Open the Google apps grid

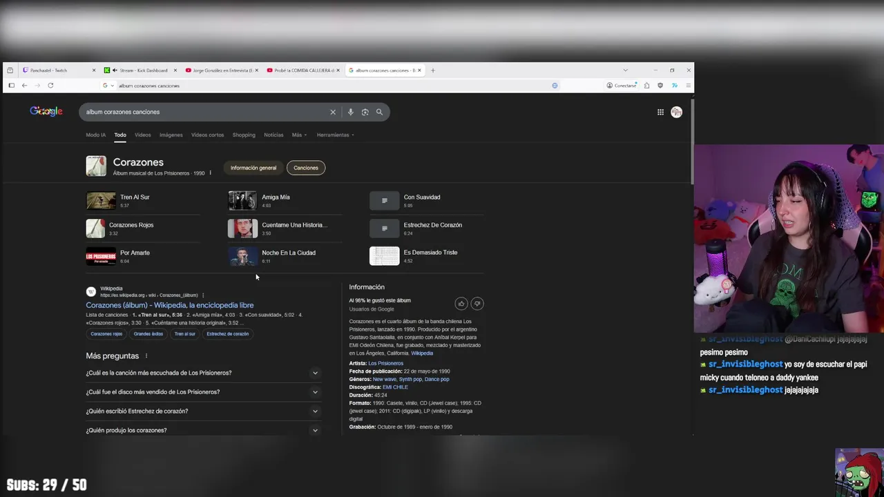(660, 112)
